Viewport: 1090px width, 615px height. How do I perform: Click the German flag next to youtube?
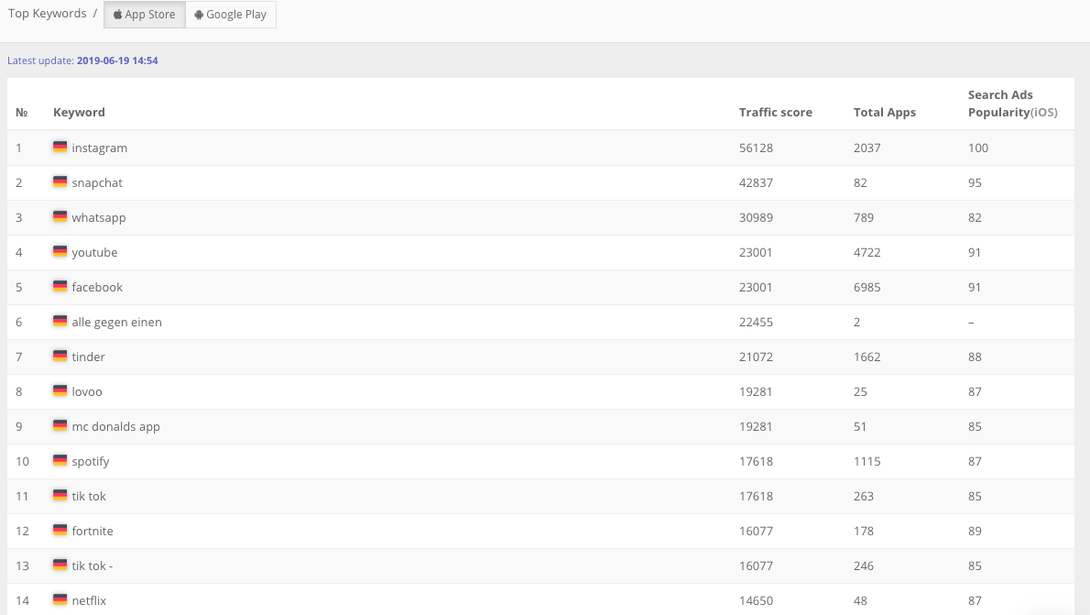click(x=60, y=251)
